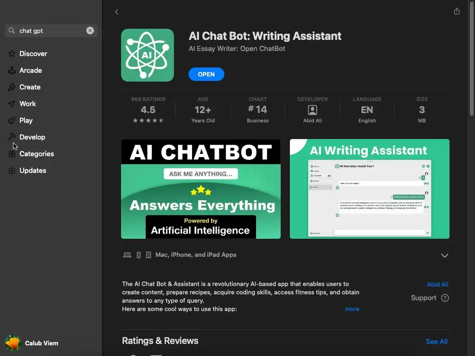Open Categories in sidebar
This screenshot has height=356, width=475.
(x=37, y=154)
